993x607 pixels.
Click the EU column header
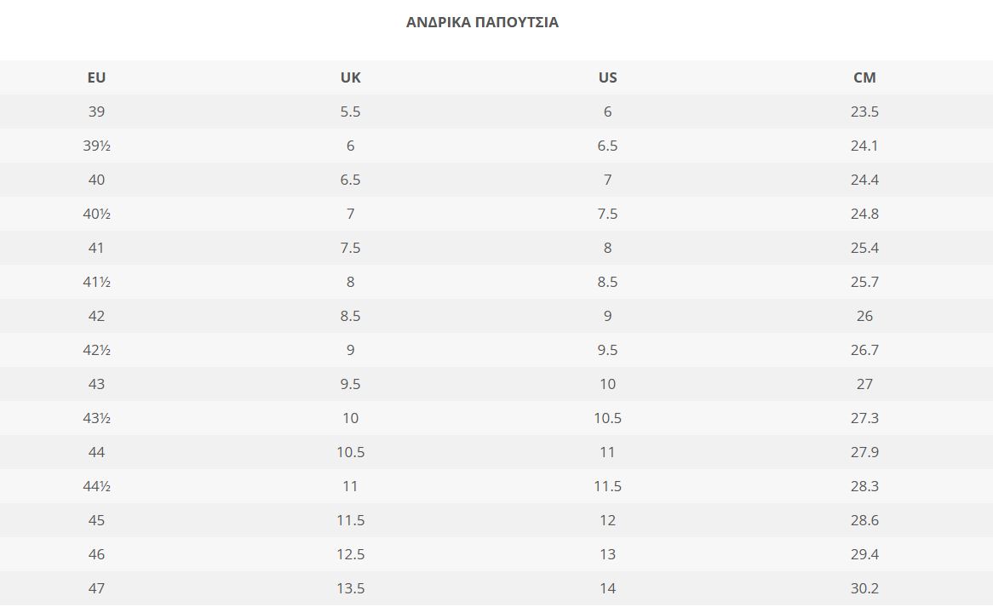(x=96, y=77)
